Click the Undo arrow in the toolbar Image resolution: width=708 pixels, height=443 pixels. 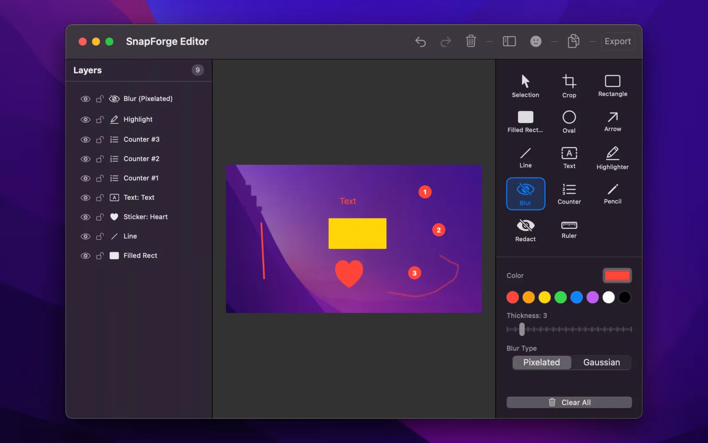click(420, 42)
